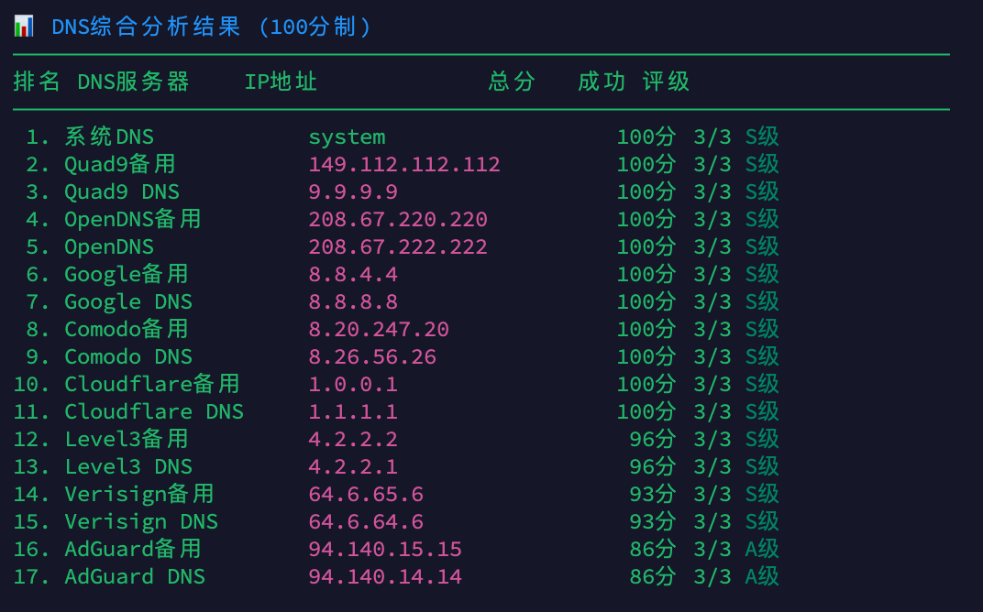
Task: Select the Verisign备用 entry
Action: [x=138, y=494]
